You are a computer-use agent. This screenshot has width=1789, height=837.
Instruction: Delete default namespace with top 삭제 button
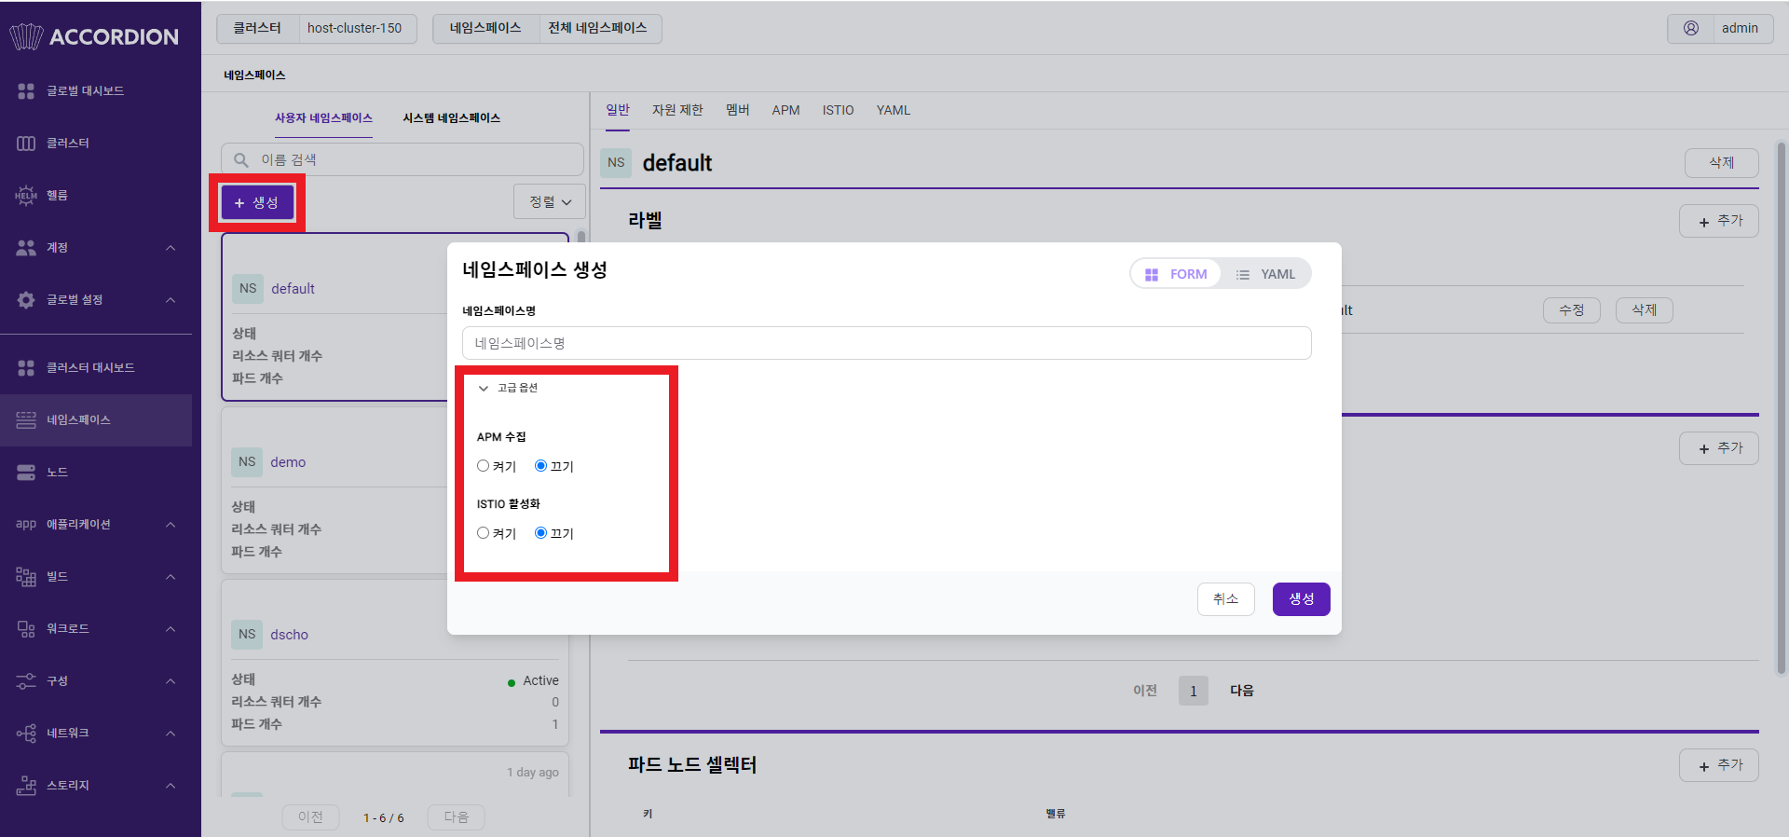(x=1722, y=163)
